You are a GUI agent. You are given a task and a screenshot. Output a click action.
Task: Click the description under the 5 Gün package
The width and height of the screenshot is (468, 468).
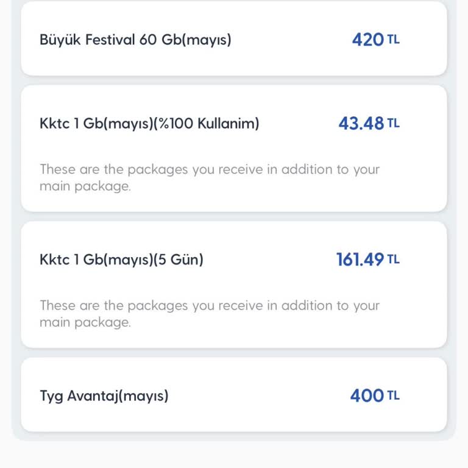click(209, 313)
